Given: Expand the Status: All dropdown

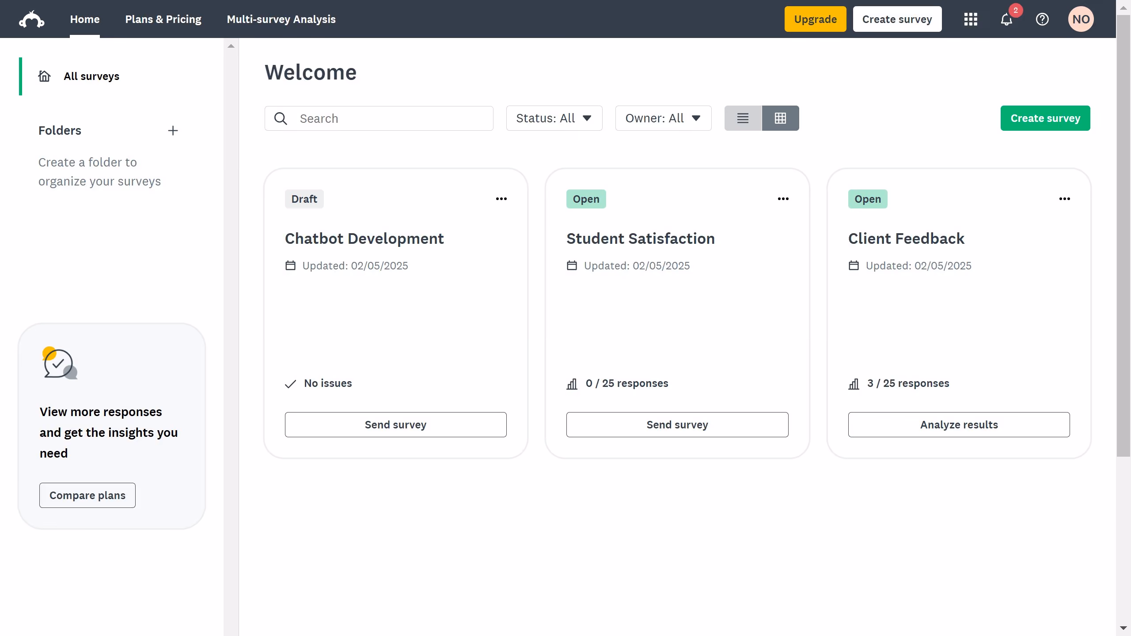Looking at the screenshot, I should [554, 118].
